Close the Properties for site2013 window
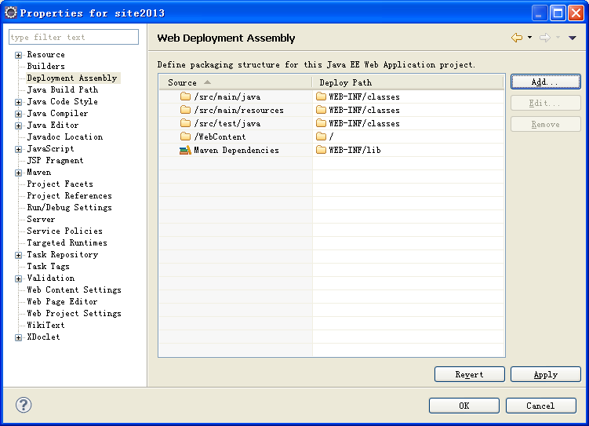Screen dimensions: 589x426 [x=576, y=13]
